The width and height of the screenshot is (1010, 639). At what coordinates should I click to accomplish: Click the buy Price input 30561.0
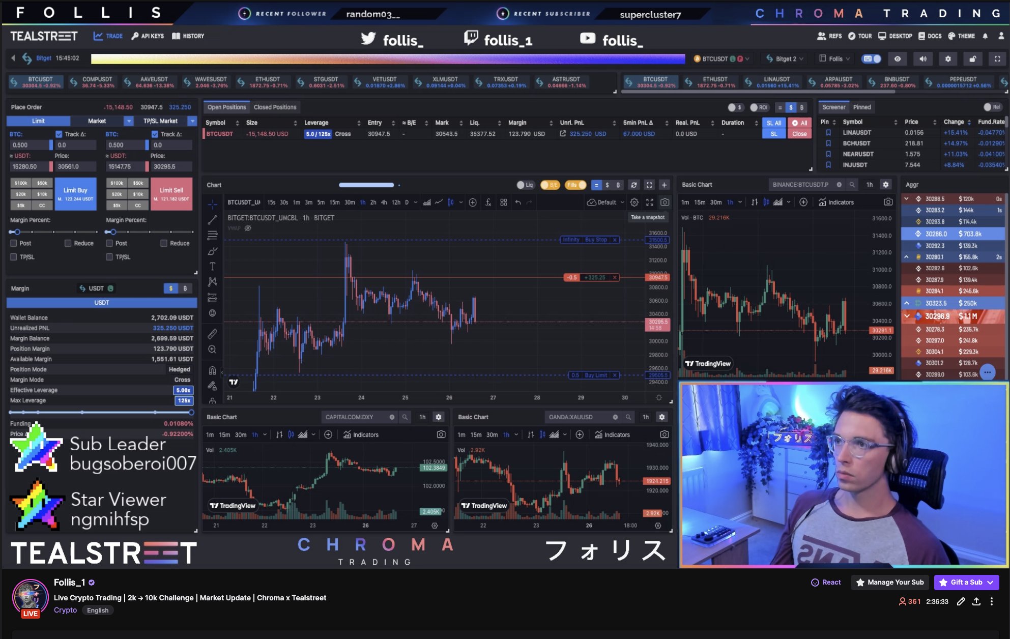tap(75, 166)
